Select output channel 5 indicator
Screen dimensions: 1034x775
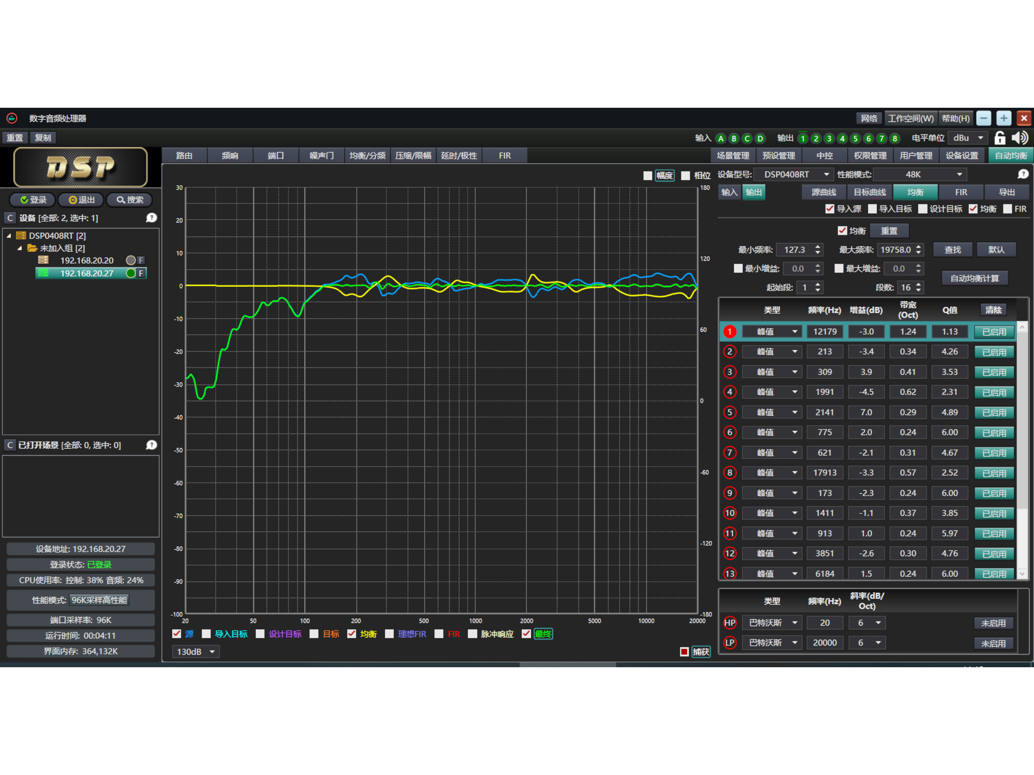tap(855, 139)
